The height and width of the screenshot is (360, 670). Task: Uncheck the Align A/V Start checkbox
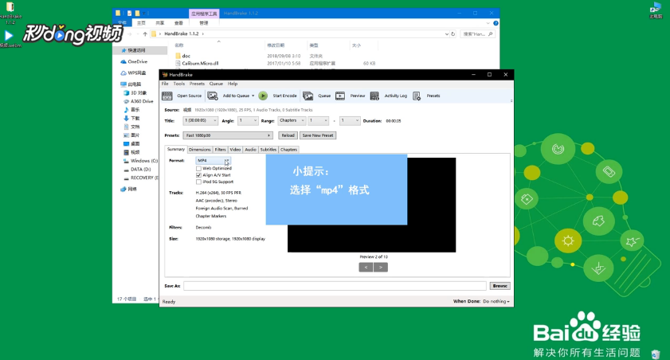pyautogui.click(x=198, y=175)
